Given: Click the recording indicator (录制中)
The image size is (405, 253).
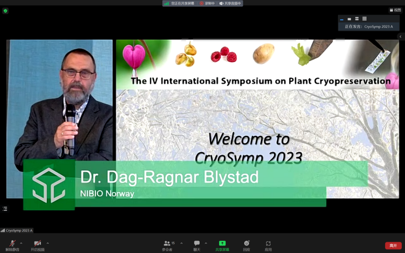Looking at the screenshot, I should 207,3.
